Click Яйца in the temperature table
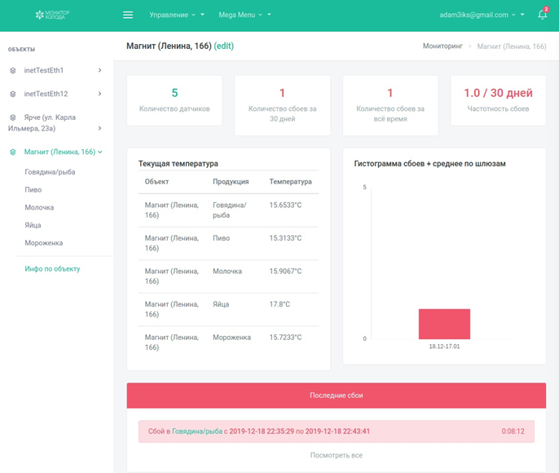The width and height of the screenshot is (559, 473). point(221,304)
